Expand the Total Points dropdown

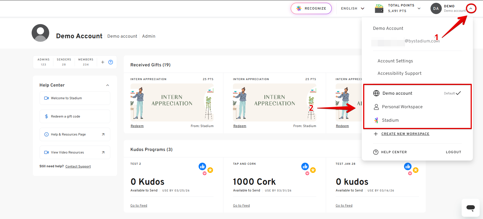pos(419,8)
